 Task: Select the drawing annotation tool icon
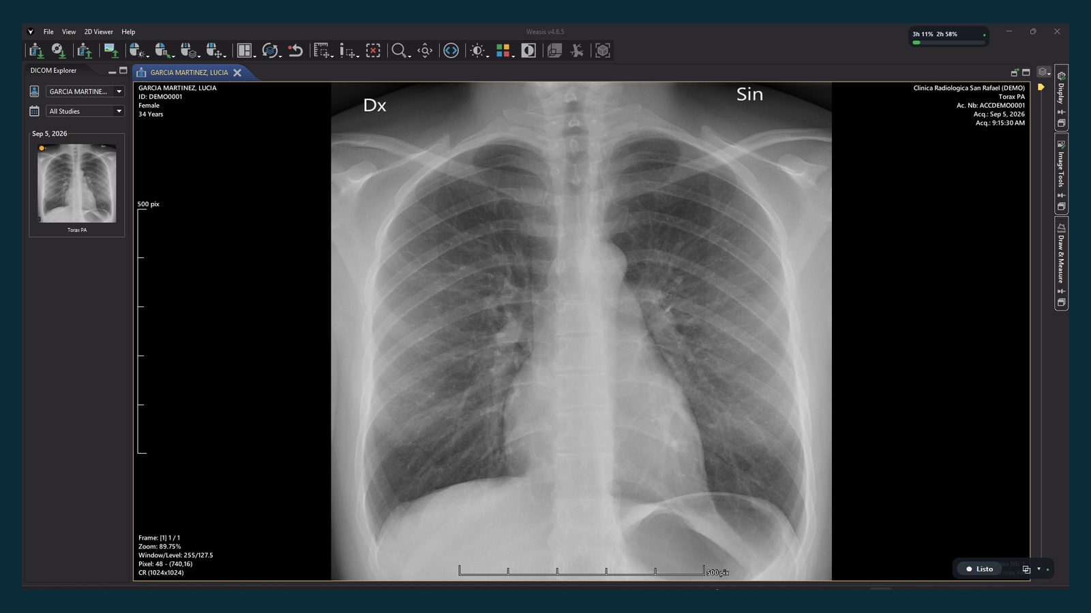point(349,50)
